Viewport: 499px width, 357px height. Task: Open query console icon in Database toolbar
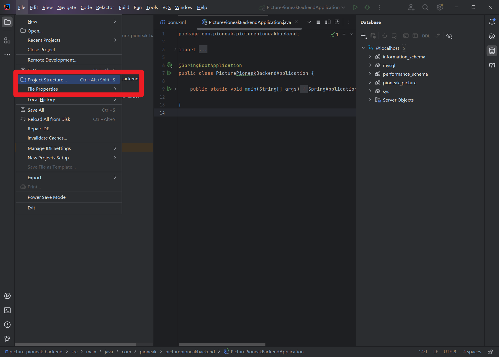coord(406,36)
